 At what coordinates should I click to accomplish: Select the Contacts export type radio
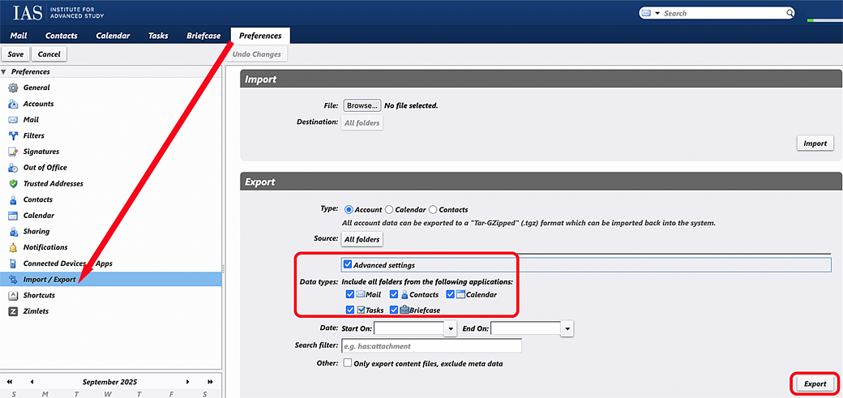433,210
